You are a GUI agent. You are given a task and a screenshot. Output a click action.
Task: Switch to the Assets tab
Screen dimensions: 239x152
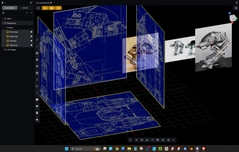tap(25, 8)
